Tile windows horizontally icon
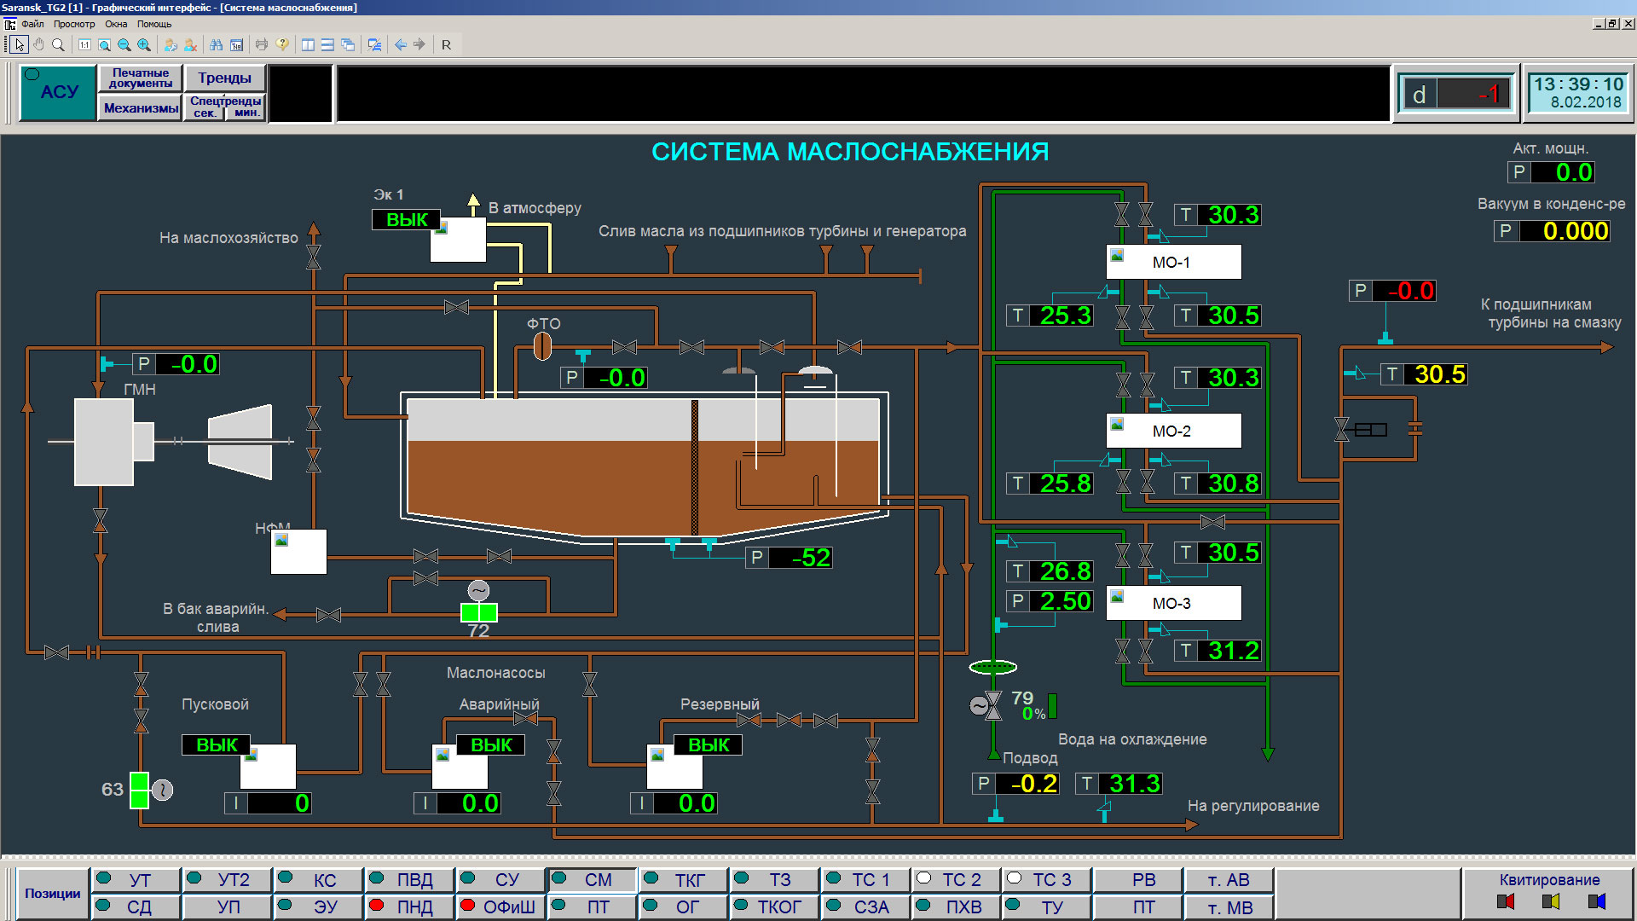The height and width of the screenshot is (921, 1637). click(x=327, y=44)
